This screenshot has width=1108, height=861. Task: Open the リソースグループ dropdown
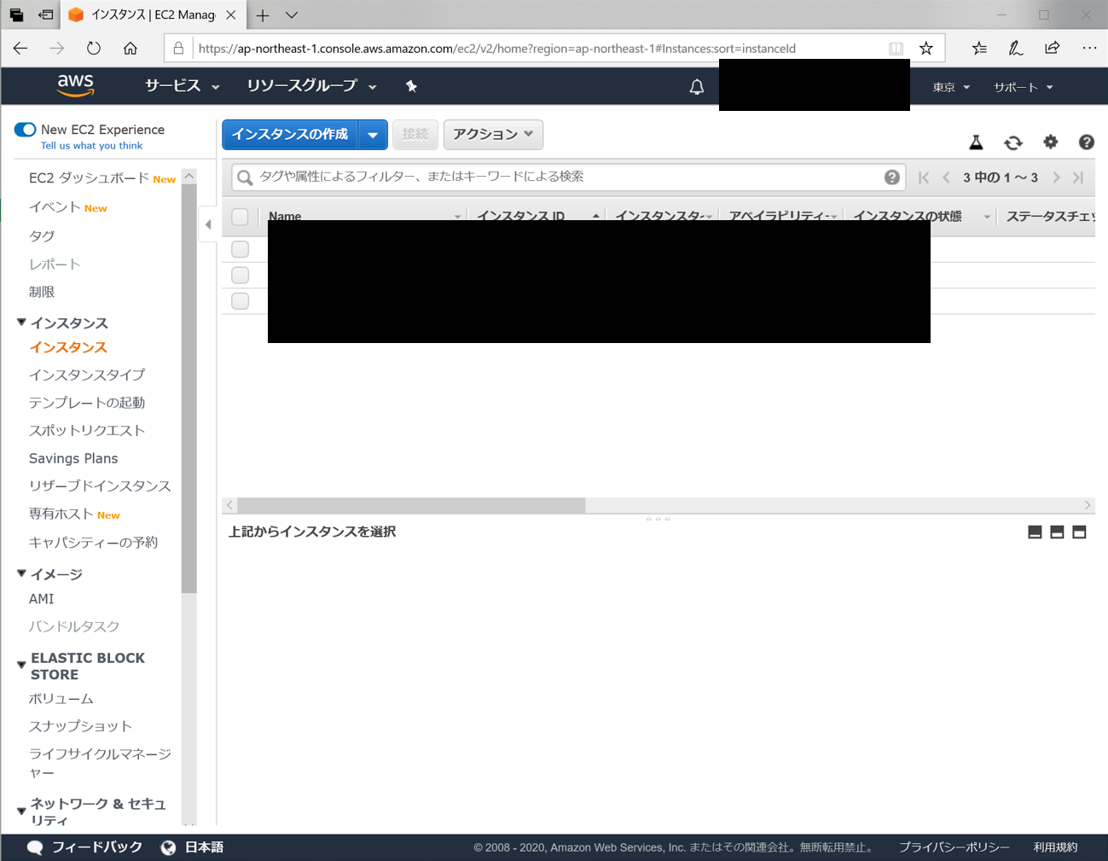[311, 86]
